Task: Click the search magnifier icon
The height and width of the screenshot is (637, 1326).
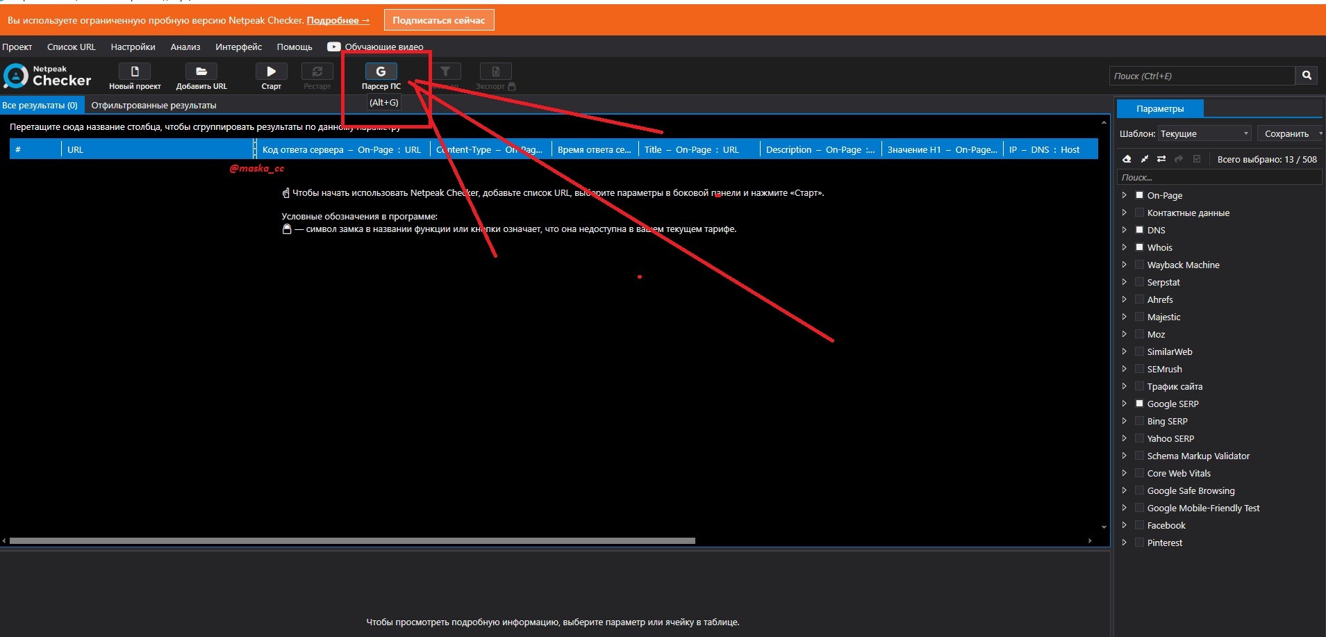Action: pyautogui.click(x=1307, y=75)
